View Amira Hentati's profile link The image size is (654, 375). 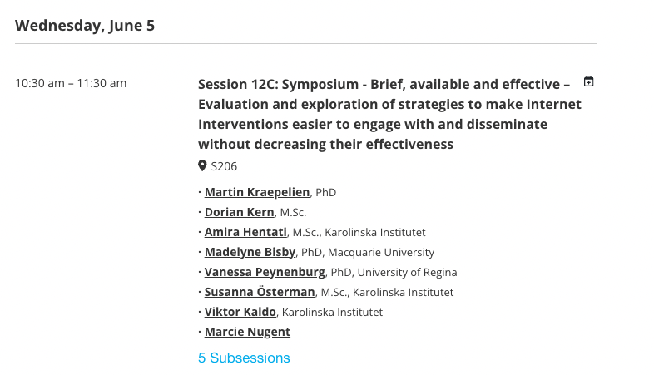pyautogui.click(x=245, y=232)
